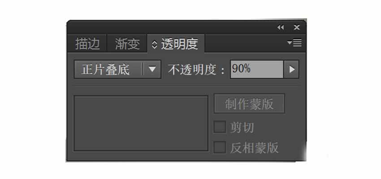381x179 pixels.
Task: Collapse the panel with the double-arrow icon
Action: [281, 27]
